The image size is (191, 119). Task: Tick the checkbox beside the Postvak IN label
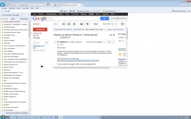56,37
